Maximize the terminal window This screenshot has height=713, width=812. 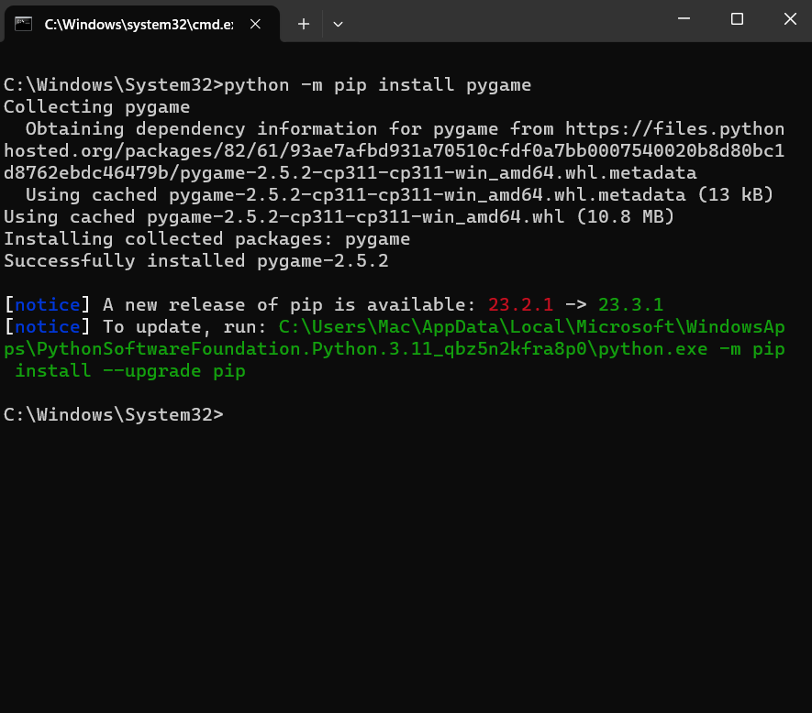[x=737, y=18]
